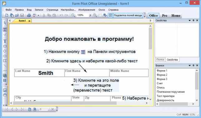Select 'Доверенность' template
Viewport: 201px width, 118px height.
(x=165, y=100)
